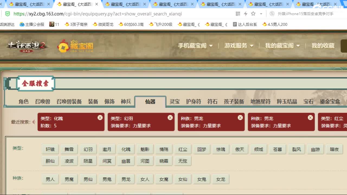Expand 手机藏宝阁 dropdown menu
This screenshot has width=347, height=195.
[x=195, y=46]
